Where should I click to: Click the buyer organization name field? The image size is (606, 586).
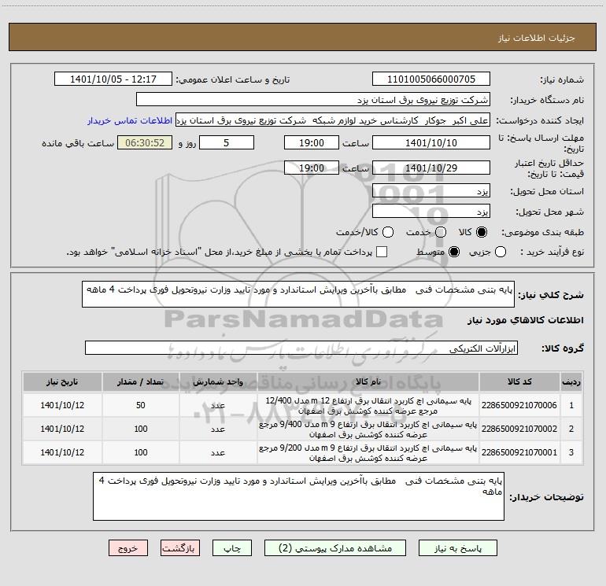click(313, 99)
